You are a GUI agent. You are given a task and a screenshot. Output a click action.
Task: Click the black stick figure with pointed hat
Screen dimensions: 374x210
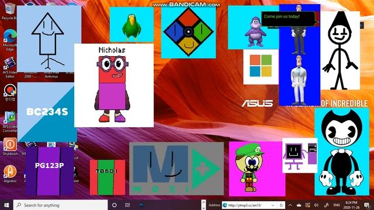[340, 50]
